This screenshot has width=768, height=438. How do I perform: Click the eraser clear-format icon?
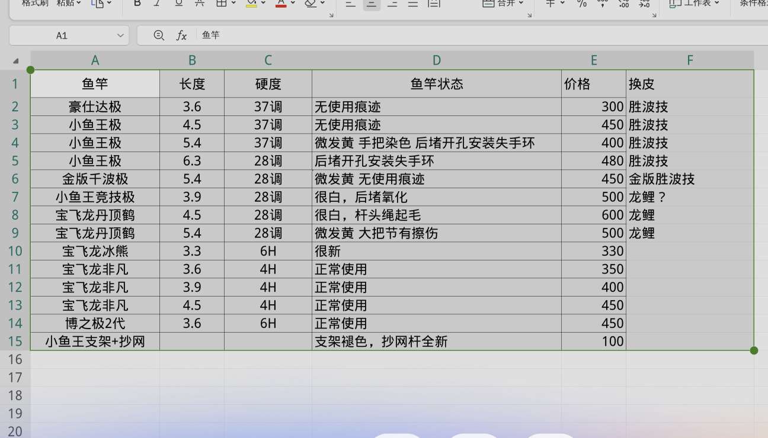(x=310, y=3)
